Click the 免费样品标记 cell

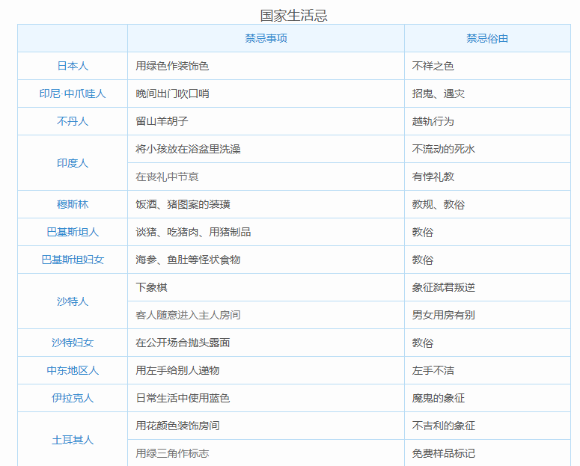pos(443,453)
